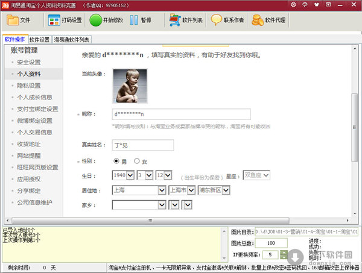Image resolution: width=362 pixels, height=273 pixels.
Task: Click the title bar gear settings icon
Action: click(x=293, y=5)
